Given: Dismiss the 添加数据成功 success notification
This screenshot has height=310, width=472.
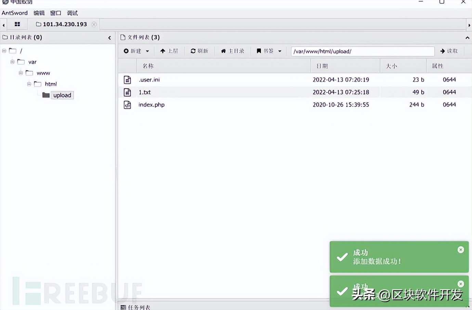Looking at the screenshot, I should [x=461, y=249].
